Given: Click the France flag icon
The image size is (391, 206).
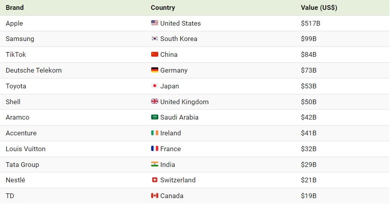Looking at the screenshot, I should coord(154,149).
